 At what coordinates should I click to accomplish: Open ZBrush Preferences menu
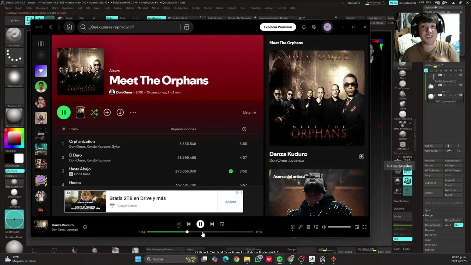coord(181,8)
